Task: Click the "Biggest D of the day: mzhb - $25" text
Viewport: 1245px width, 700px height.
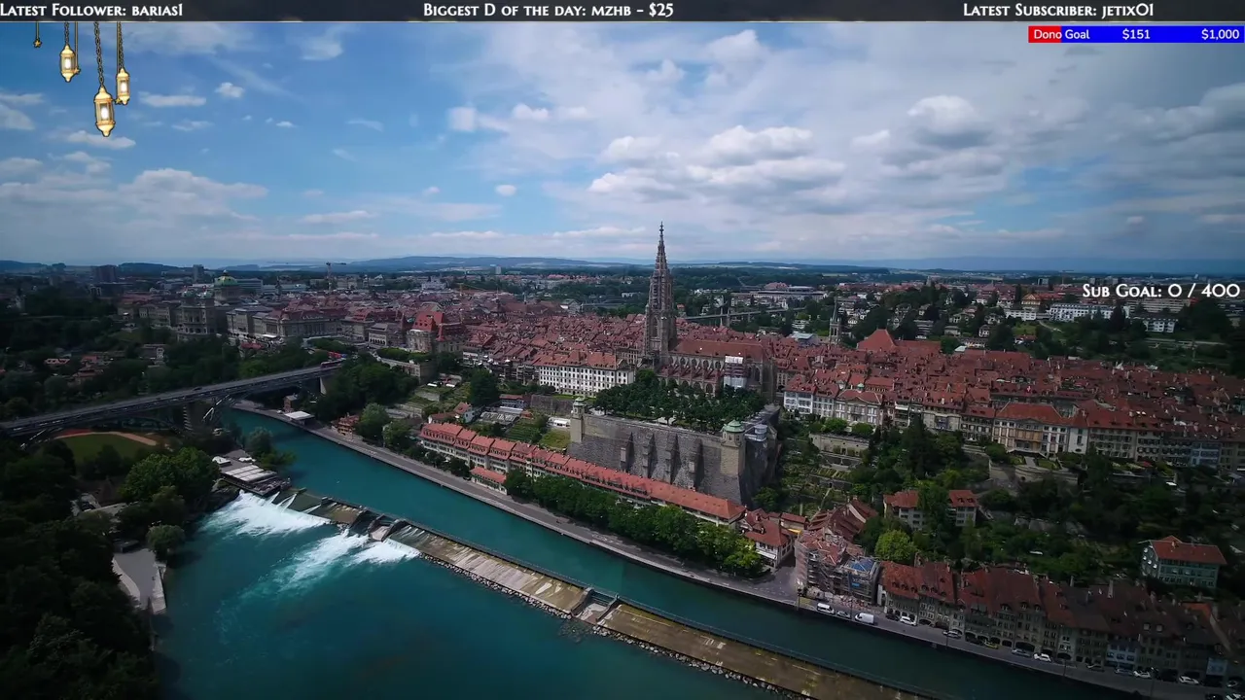Action: point(548,10)
